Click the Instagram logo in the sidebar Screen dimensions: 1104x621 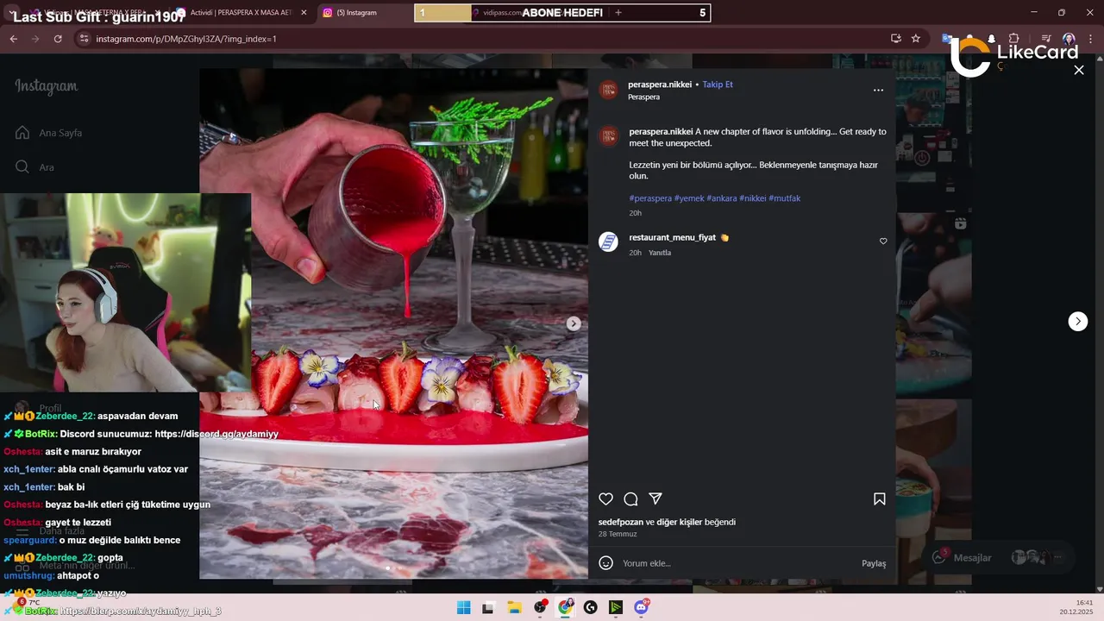[x=47, y=86]
